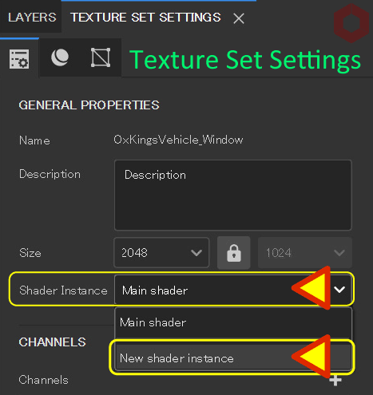Screen dimensions: 373x395
Task: Open the 2048 size dropdown
Action: tap(161, 252)
